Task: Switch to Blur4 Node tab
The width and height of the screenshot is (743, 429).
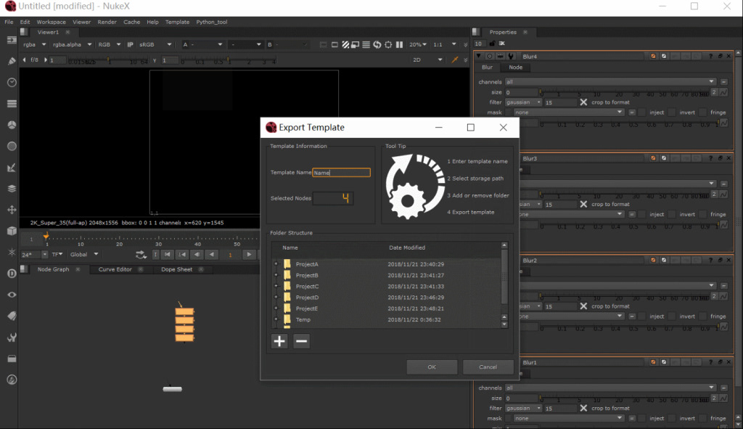Action: point(516,68)
